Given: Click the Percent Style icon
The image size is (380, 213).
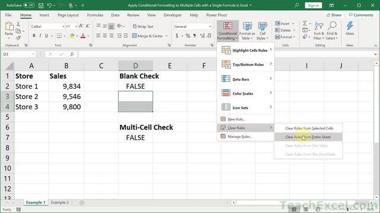Looking at the screenshot, I should point(188,35).
